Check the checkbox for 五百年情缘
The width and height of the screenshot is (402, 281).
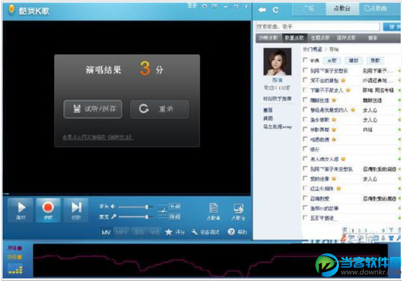click(305, 218)
